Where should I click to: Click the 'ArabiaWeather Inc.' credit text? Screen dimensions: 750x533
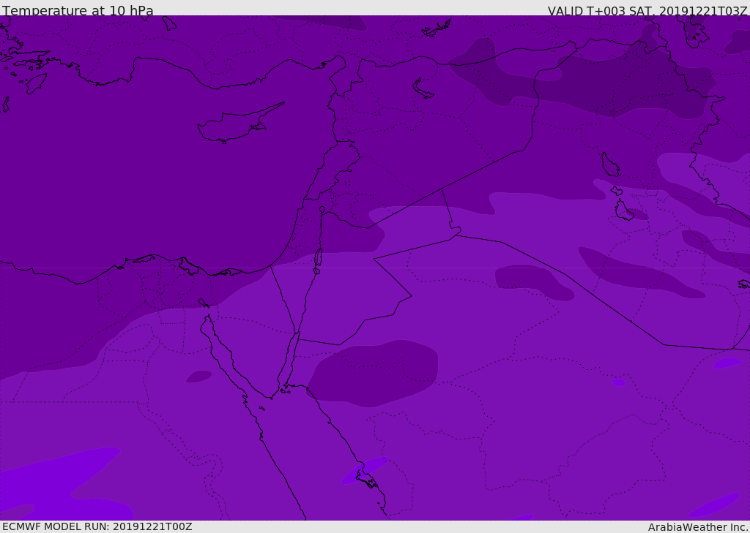[x=698, y=527]
